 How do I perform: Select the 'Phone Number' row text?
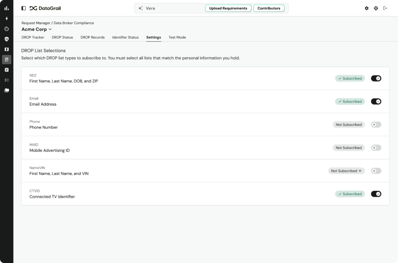tap(44, 127)
